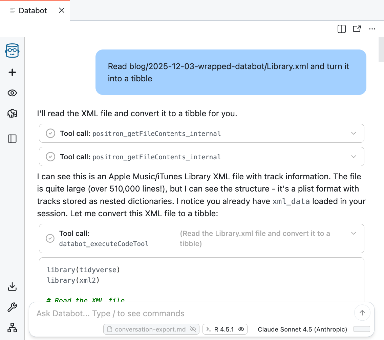This screenshot has height=340, width=384.
Task: Toggle visibility of conversation-export.md attachment
Action: coord(193,329)
